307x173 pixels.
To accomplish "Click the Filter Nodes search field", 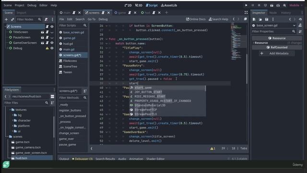I will (x=29, y=19).
